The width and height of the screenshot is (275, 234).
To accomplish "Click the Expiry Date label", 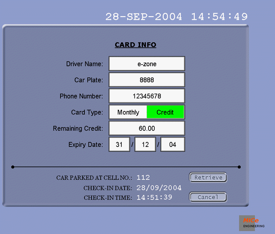I will point(85,144).
